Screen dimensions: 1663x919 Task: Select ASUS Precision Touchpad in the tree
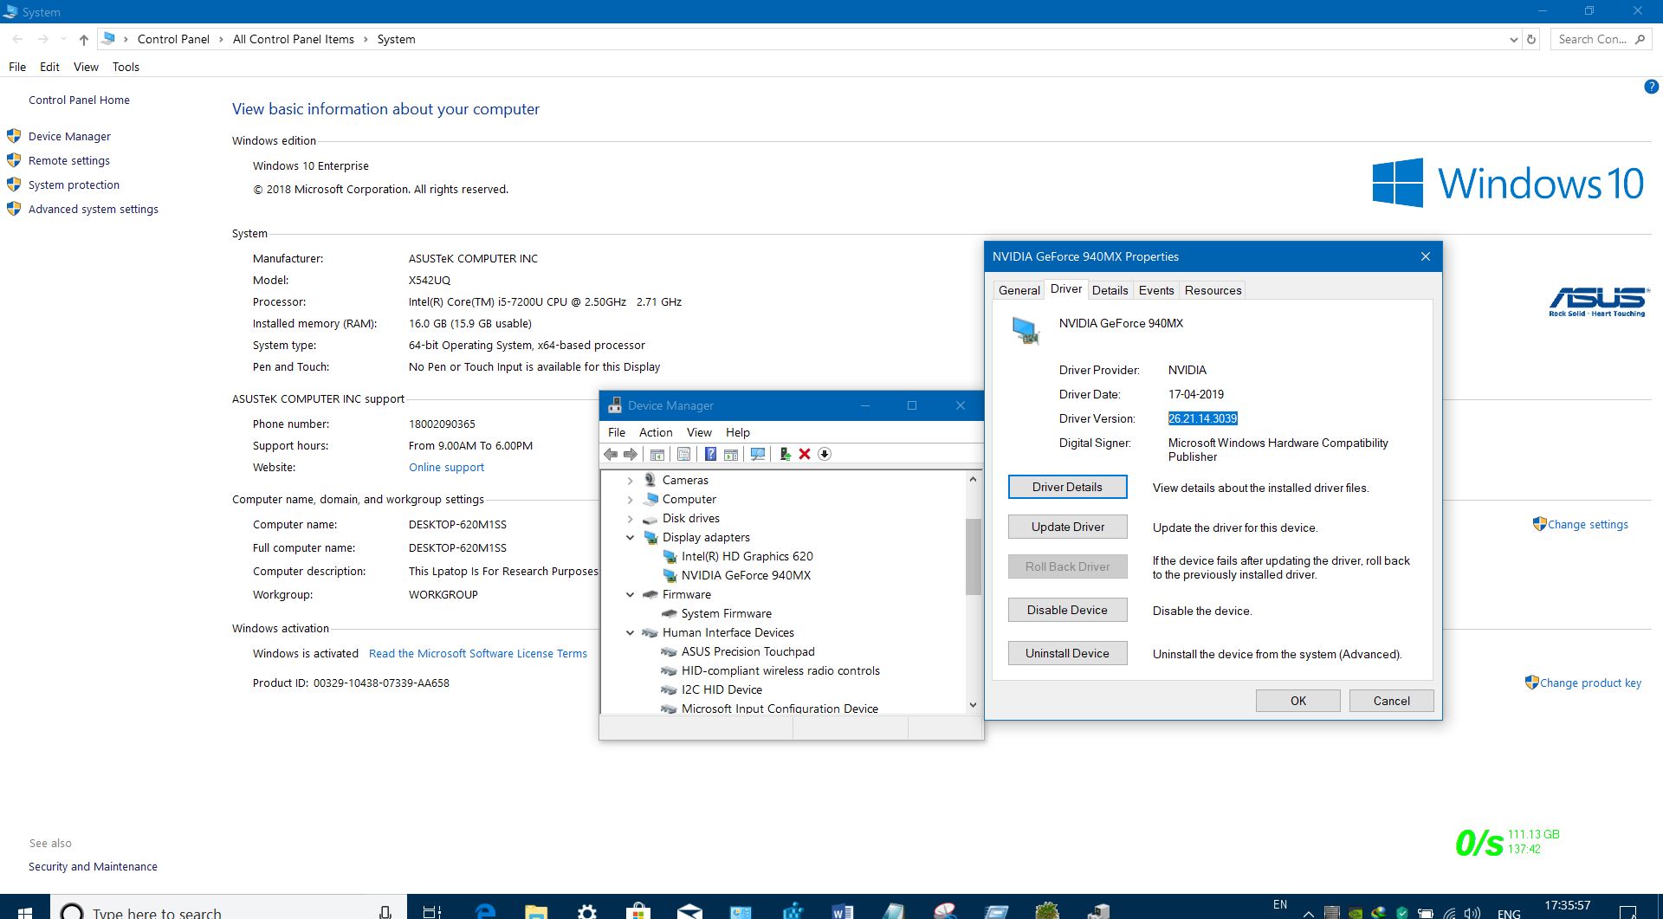pyautogui.click(x=747, y=651)
